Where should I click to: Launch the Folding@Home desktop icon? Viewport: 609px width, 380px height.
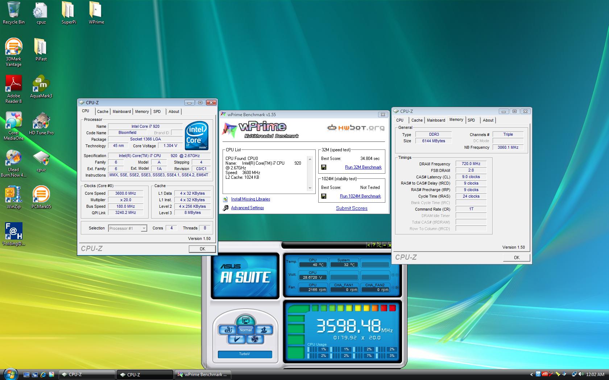click(14, 235)
